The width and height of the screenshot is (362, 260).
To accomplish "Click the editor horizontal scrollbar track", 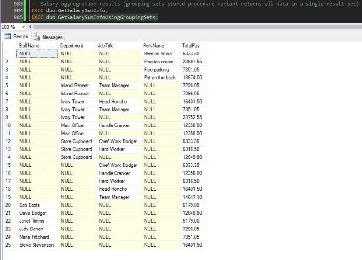I will (x=197, y=27).
